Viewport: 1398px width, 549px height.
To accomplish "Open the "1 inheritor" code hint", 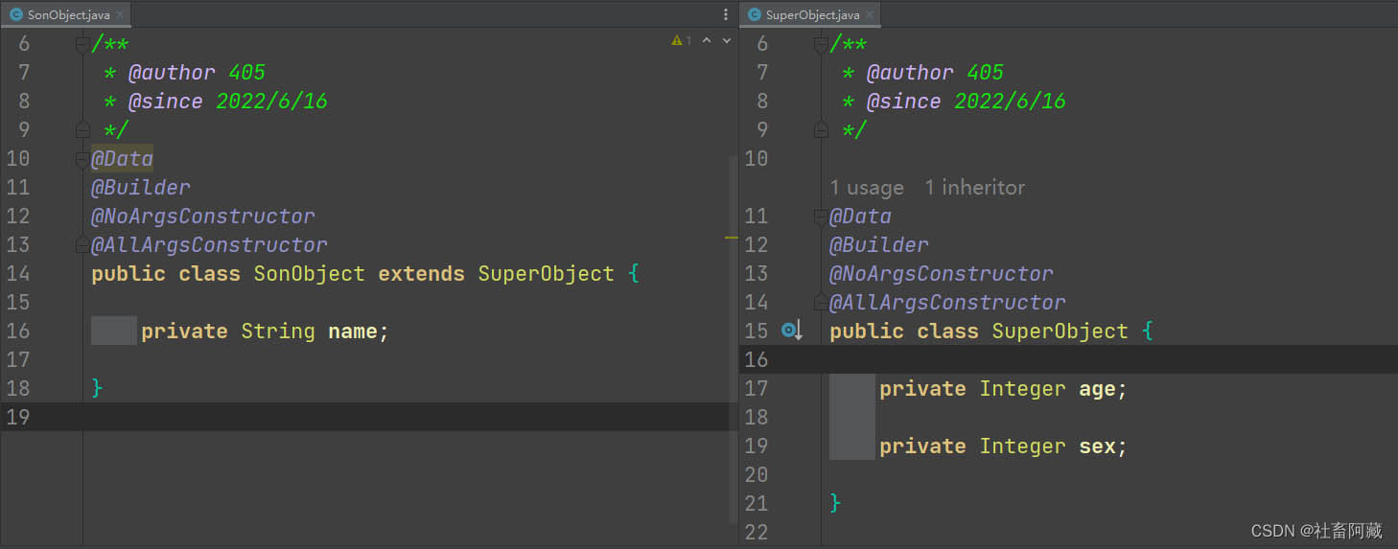I will 974,188.
